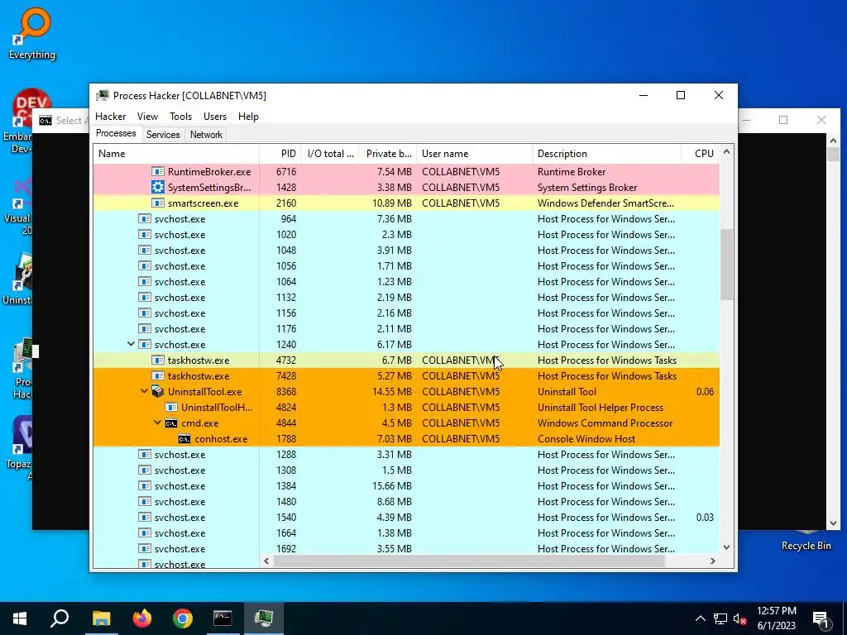Click horizontal scrollbar right arrow

tap(712, 561)
